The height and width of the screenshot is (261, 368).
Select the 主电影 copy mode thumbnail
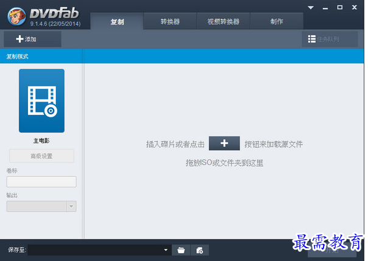coord(41,101)
